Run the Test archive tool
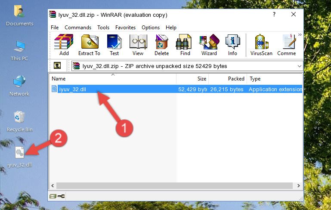The width and height of the screenshot is (331, 210). [114, 45]
